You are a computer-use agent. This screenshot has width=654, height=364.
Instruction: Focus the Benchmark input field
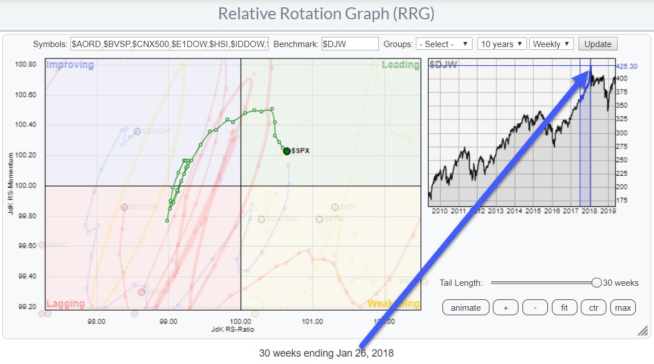[349, 44]
